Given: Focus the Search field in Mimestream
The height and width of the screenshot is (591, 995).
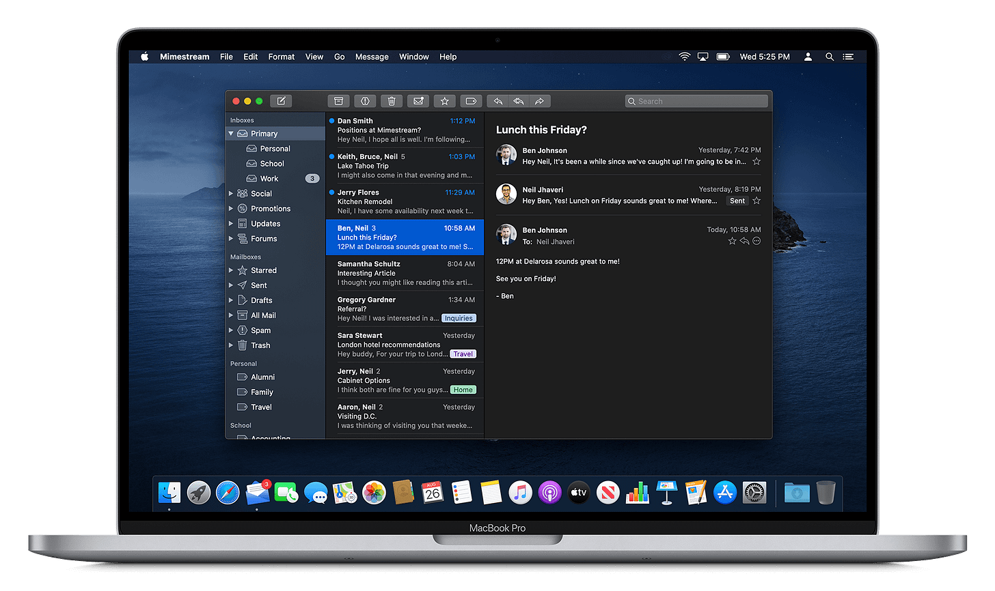Looking at the screenshot, I should coord(696,101).
